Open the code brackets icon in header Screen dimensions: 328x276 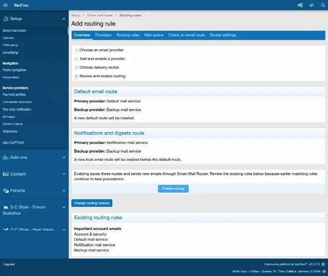pyautogui.click(x=312, y=5)
